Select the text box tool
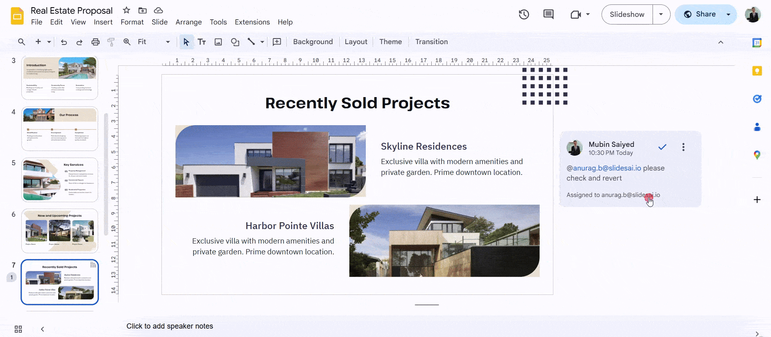 (x=202, y=42)
